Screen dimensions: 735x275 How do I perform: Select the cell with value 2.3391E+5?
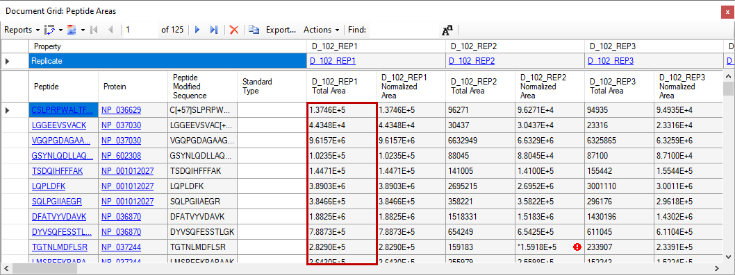click(688, 247)
